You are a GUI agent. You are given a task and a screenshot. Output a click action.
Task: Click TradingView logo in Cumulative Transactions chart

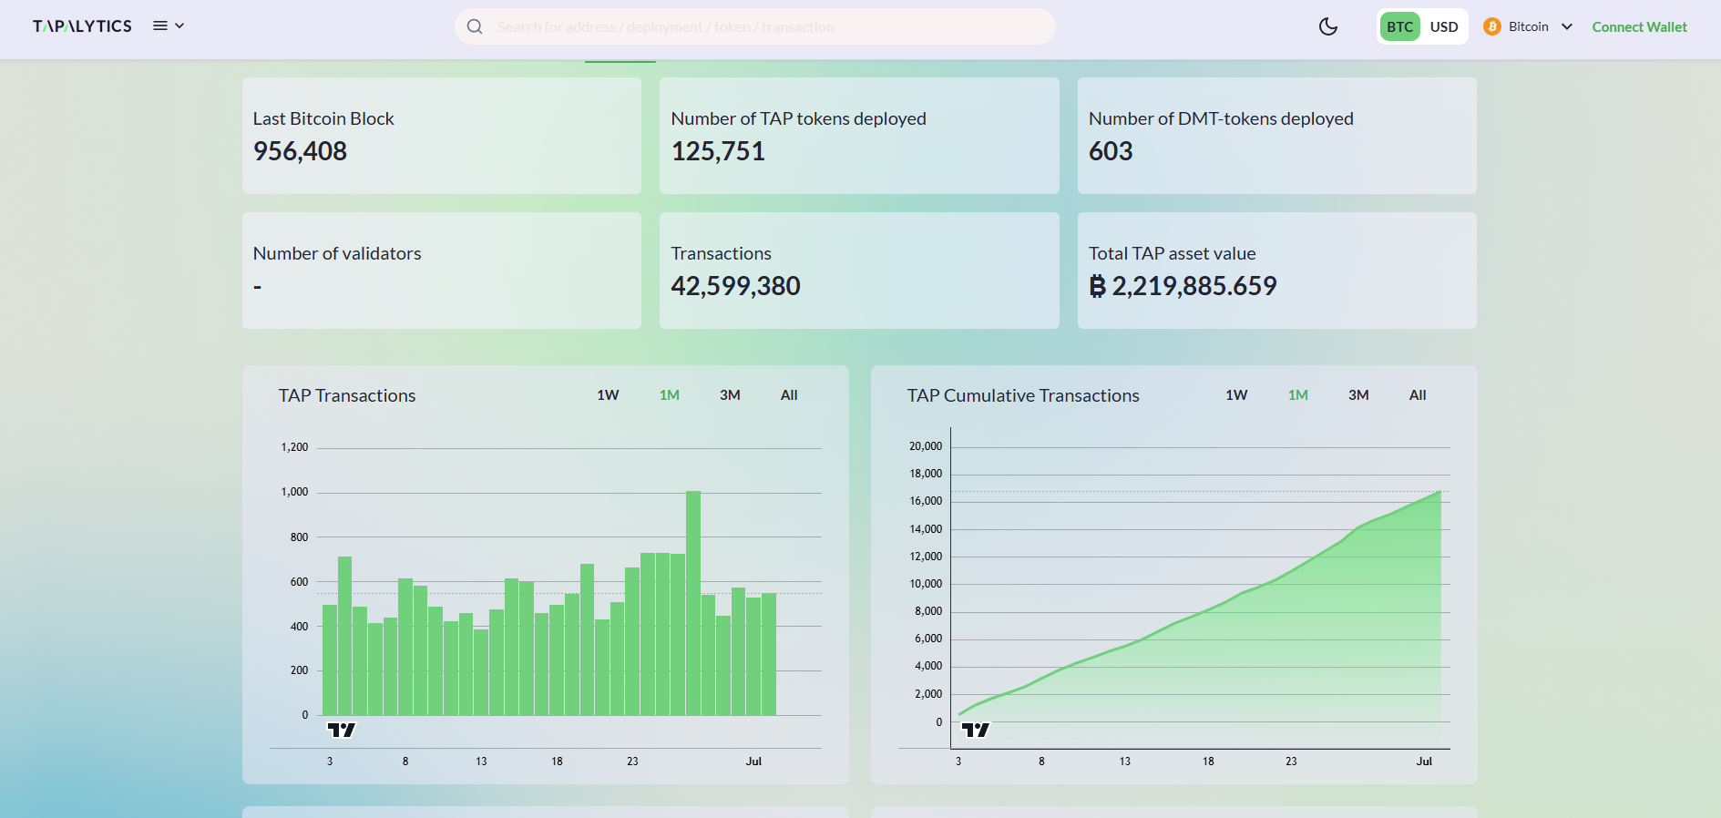click(x=976, y=730)
